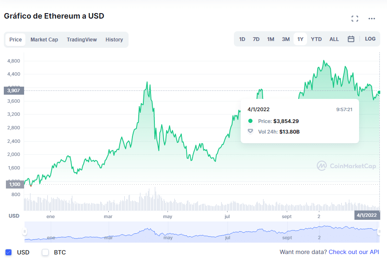Image resolution: width=387 pixels, height=265 pixels.
Task: Select the Price tab
Action: tap(16, 39)
